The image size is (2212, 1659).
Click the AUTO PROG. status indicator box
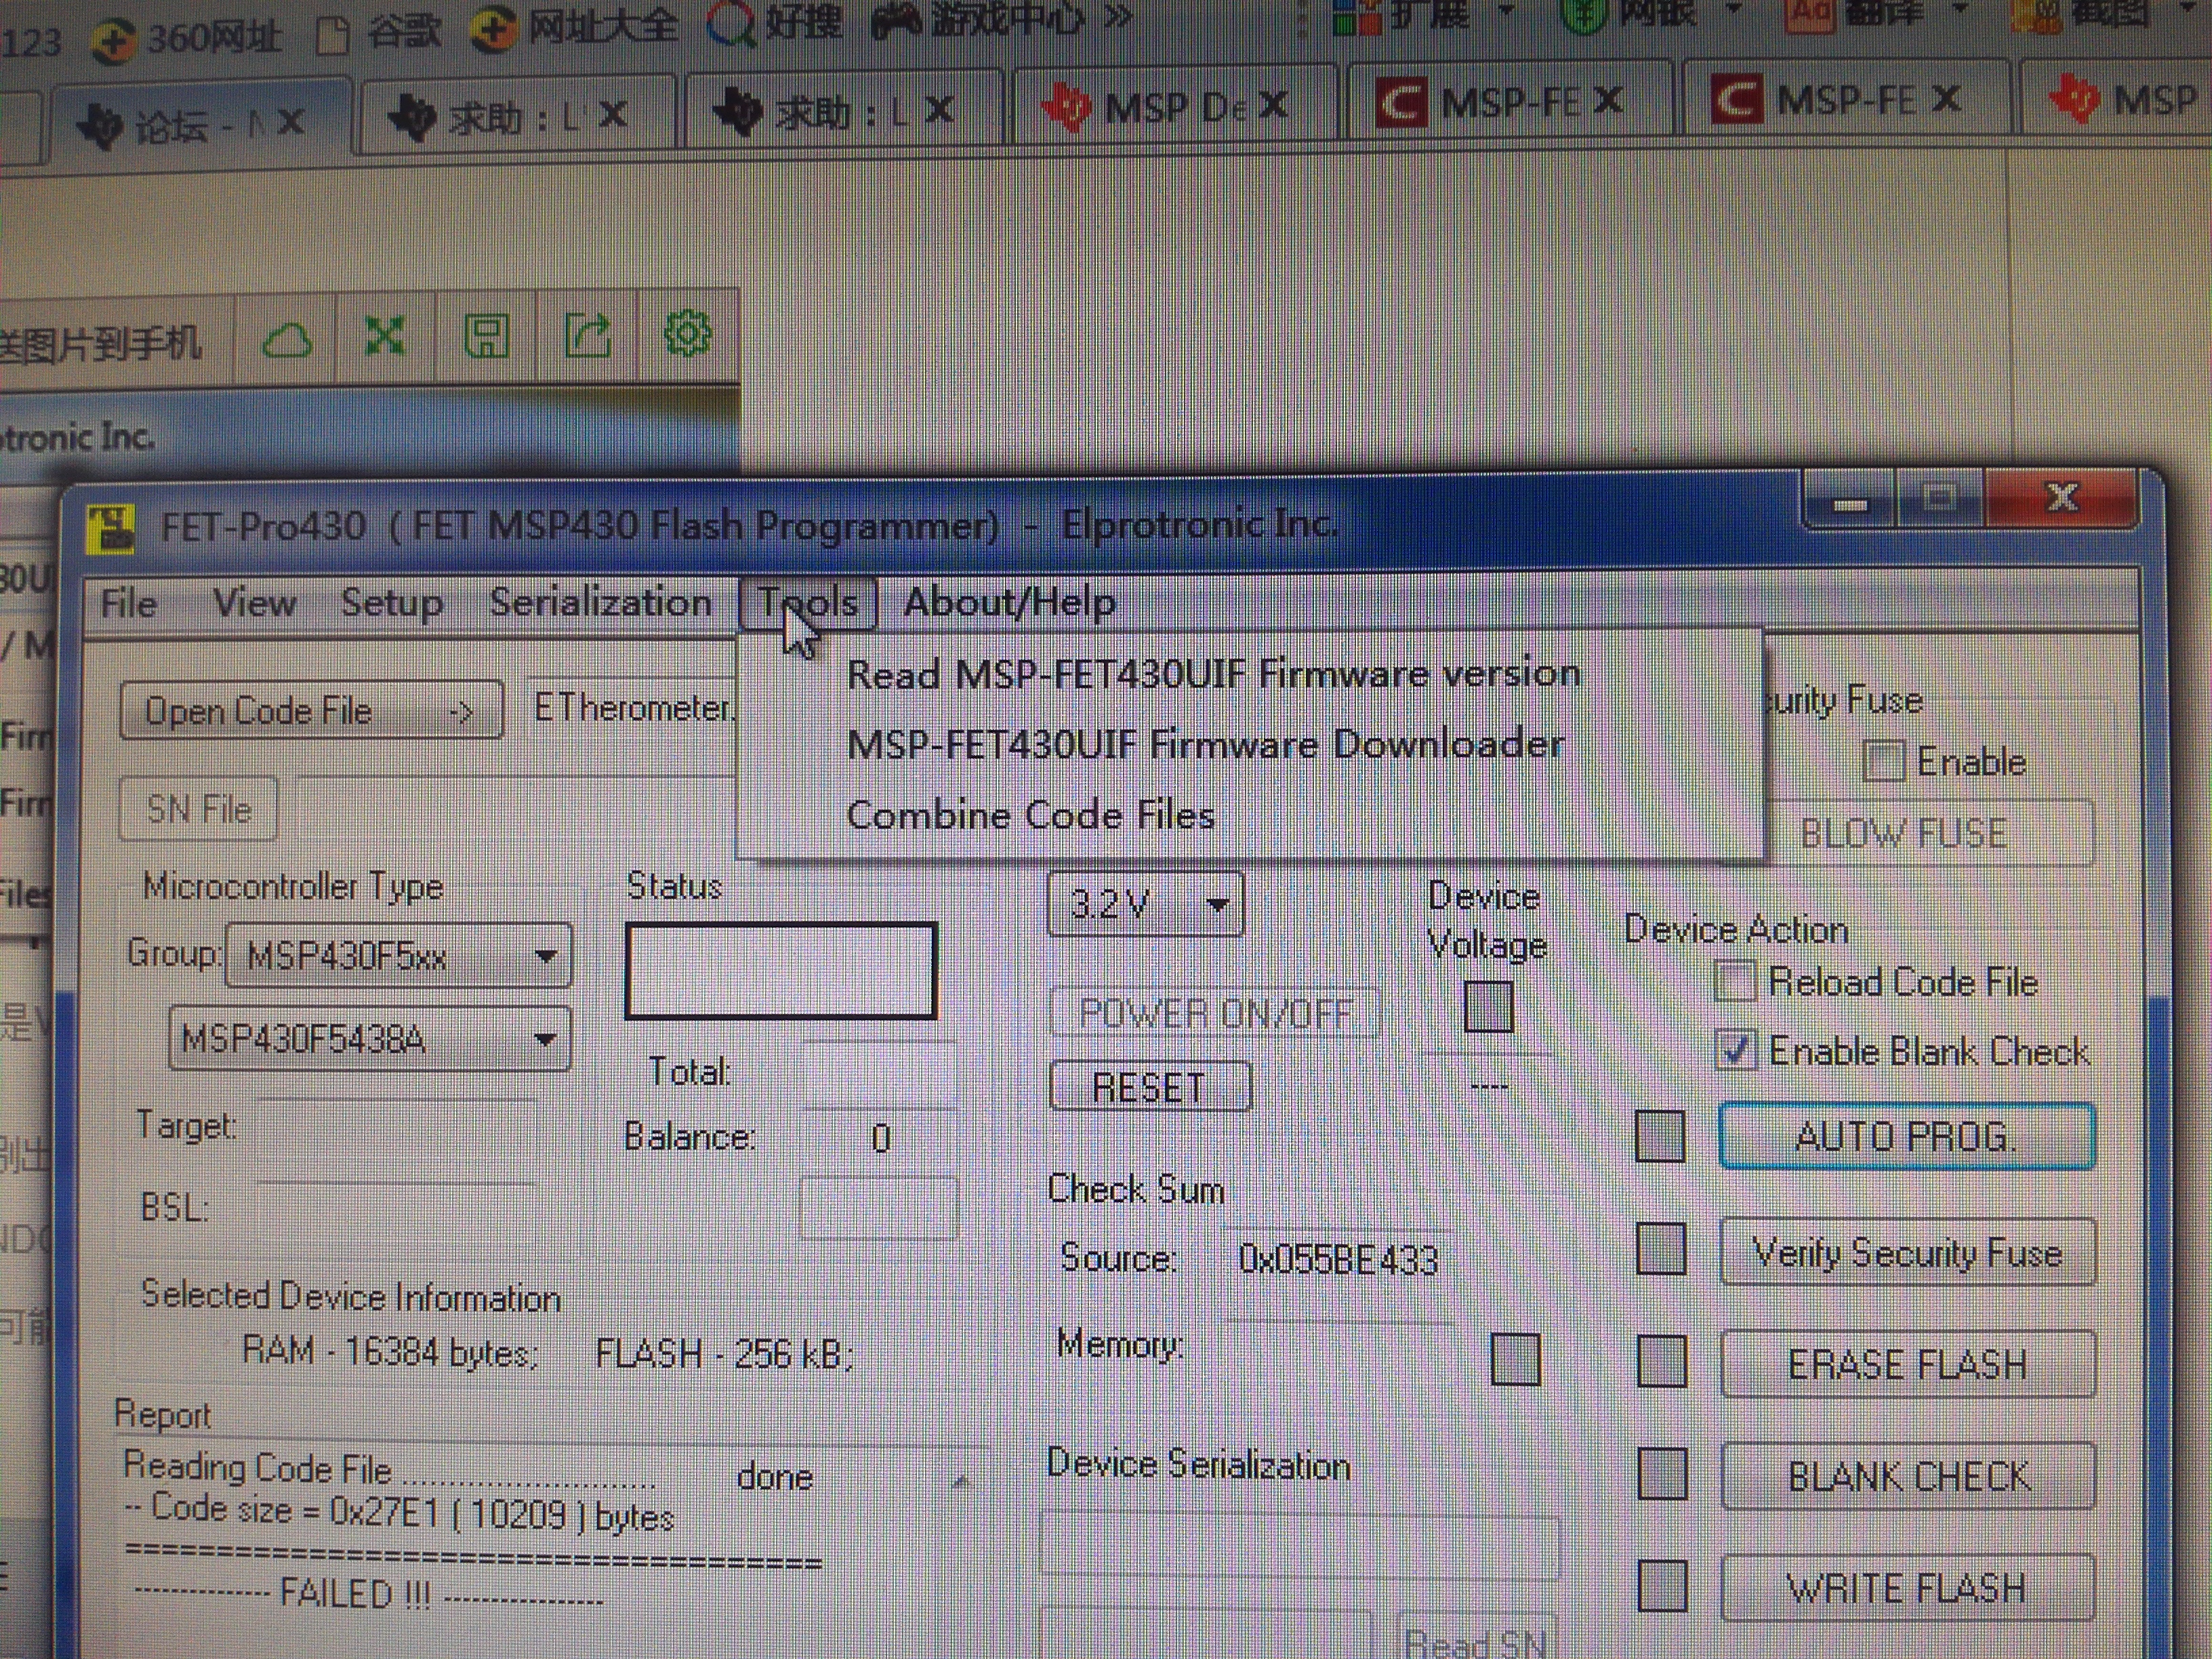[x=1660, y=1137]
